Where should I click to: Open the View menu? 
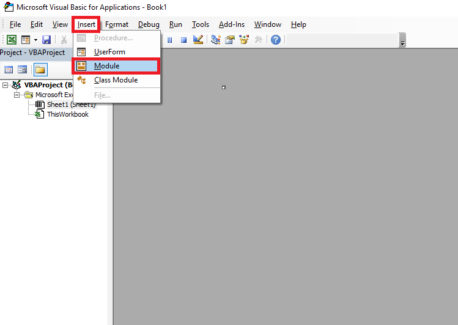click(x=60, y=24)
